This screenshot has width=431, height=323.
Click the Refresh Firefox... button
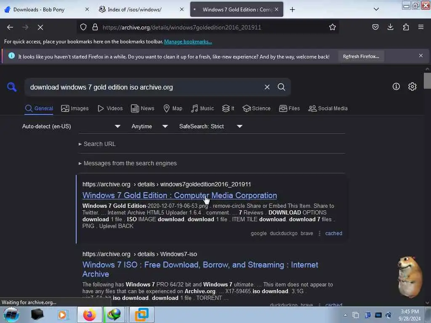click(361, 57)
